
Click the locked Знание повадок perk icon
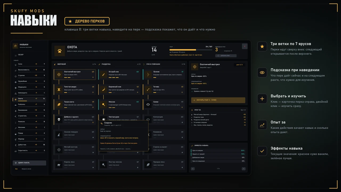pyautogui.click(x=59, y=135)
